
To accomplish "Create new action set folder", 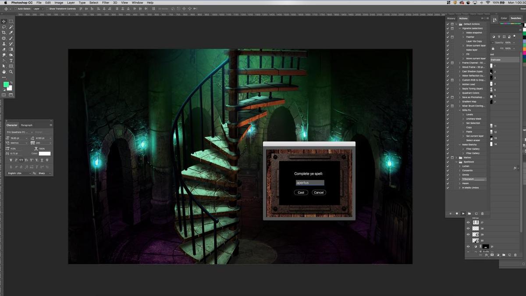I will click(469, 214).
